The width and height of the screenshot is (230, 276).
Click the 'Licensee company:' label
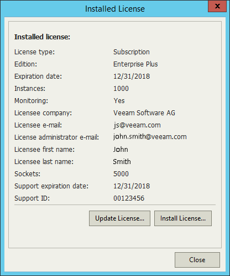click(43, 113)
